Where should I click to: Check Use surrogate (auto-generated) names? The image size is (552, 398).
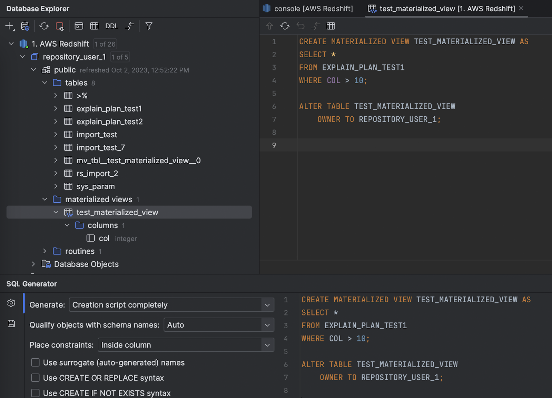pyautogui.click(x=35, y=362)
